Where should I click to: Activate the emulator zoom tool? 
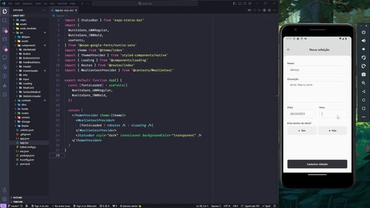point(364,83)
